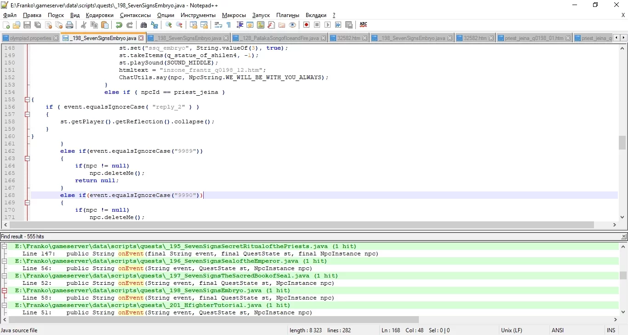Open Find with the binoculars icon

(144, 25)
